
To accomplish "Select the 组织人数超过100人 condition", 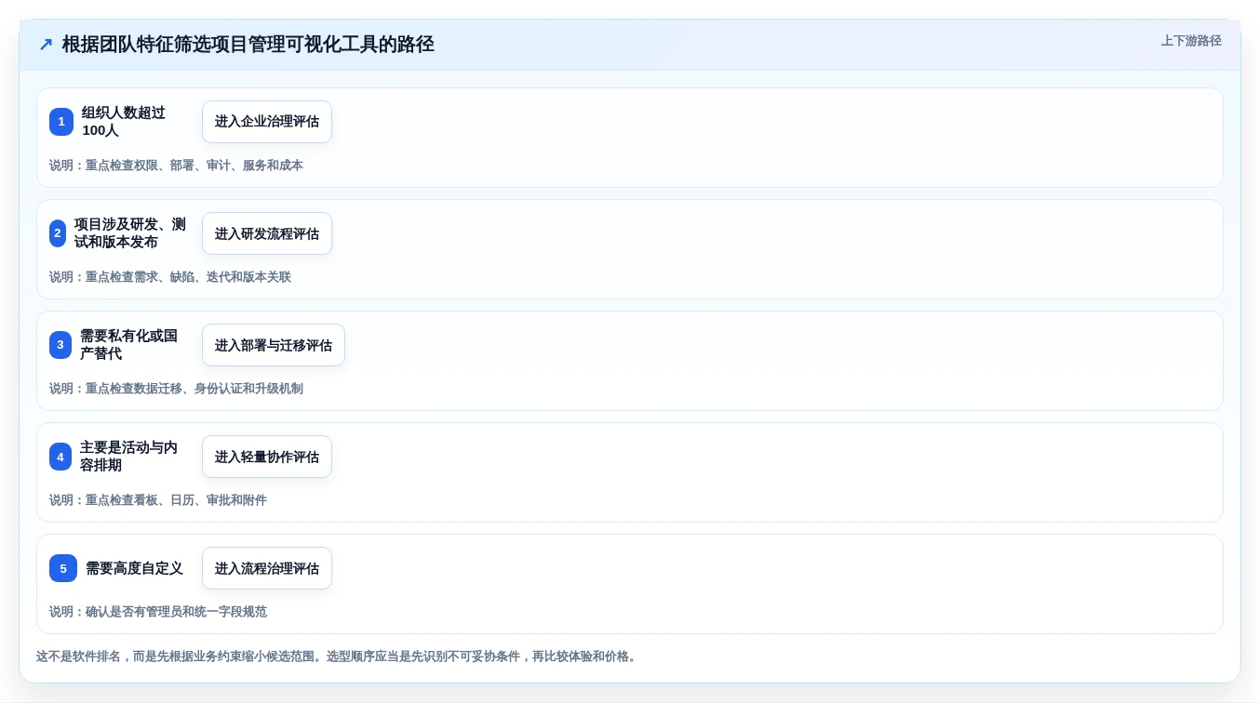I will click(x=124, y=122).
